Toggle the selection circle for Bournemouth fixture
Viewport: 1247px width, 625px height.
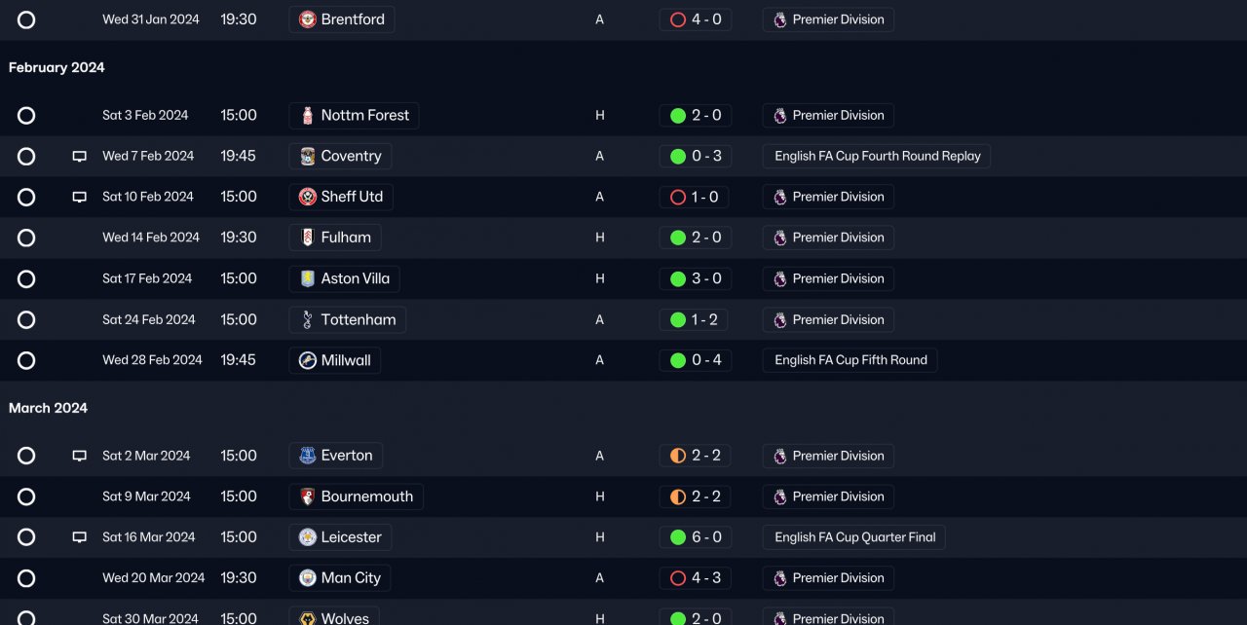[26, 496]
